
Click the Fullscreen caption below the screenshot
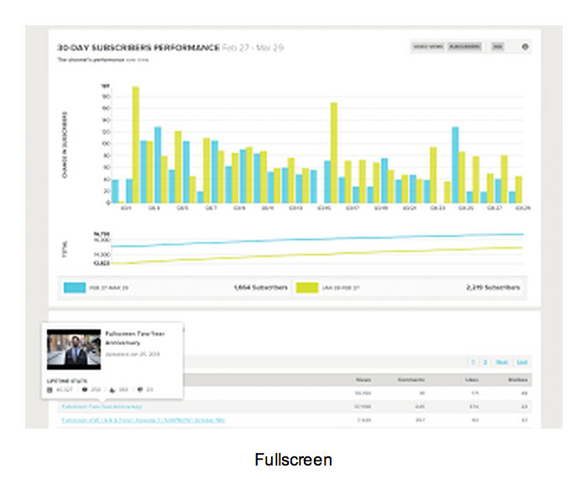(x=293, y=460)
